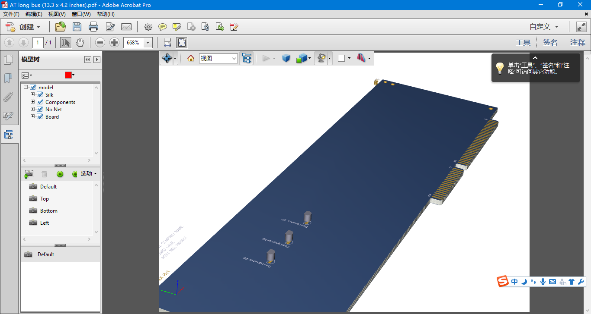Click the red color swatch
591x314 pixels.
[68, 75]
